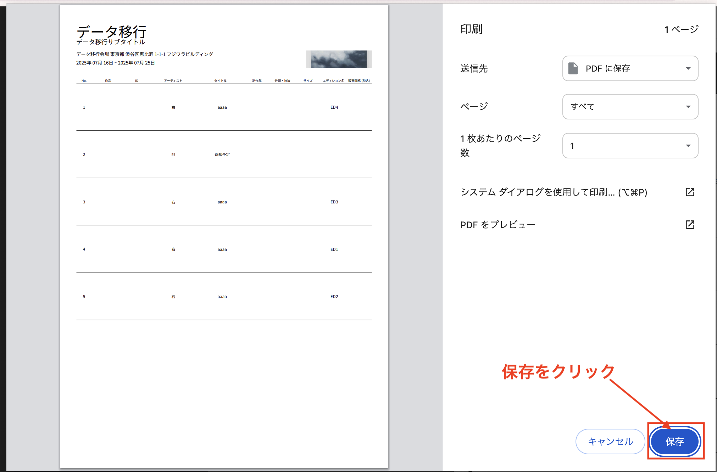Open システム ダイアログを使用して印刷 link
717x472 pixels.
click(554, 192)
